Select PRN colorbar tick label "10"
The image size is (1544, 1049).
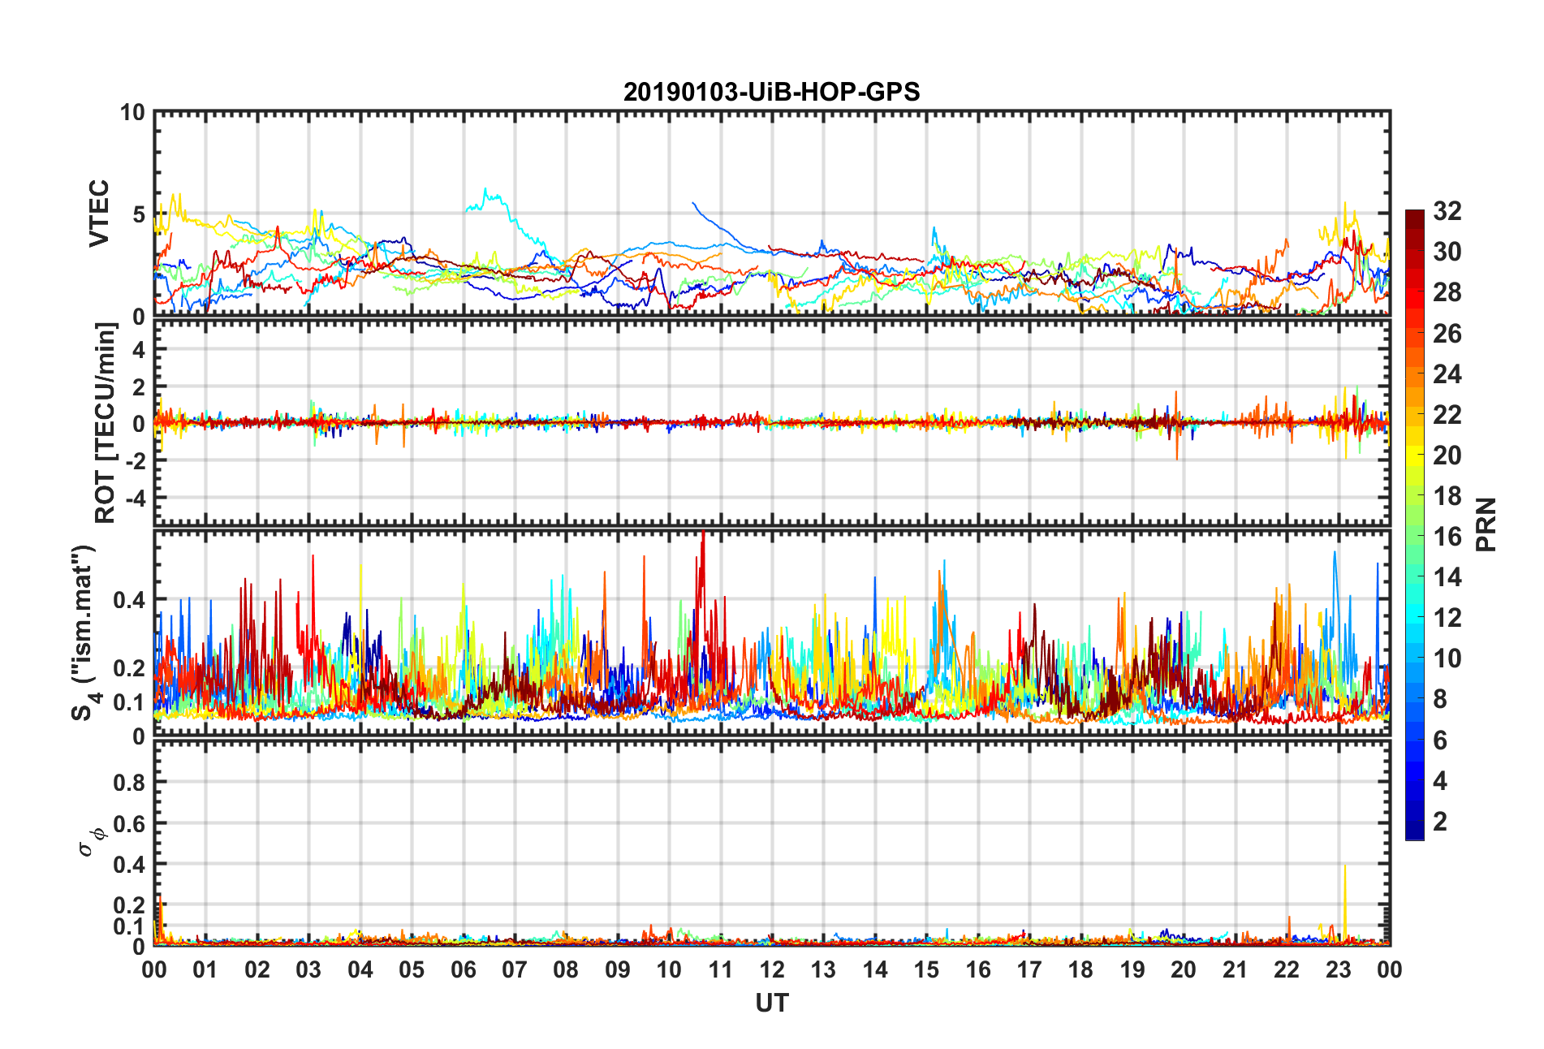1447,658
